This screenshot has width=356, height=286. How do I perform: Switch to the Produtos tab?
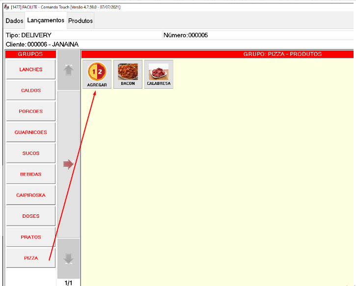tap(81, 21)
